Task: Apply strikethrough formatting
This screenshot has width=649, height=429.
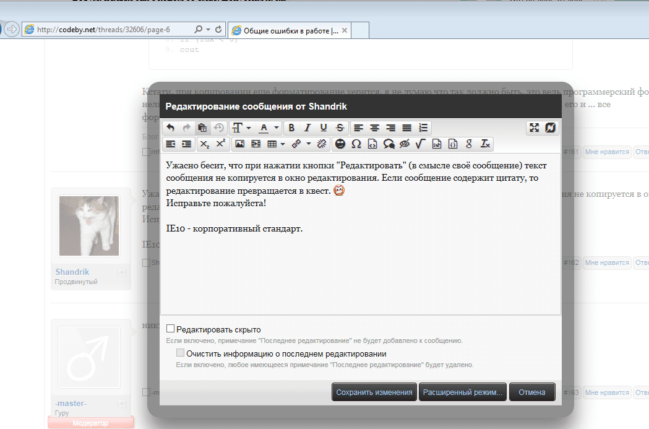Action: coord(340,128)
